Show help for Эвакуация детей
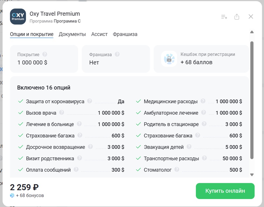Image resolution: width=264 pixels, height=207 pixels. click(189, 147)
